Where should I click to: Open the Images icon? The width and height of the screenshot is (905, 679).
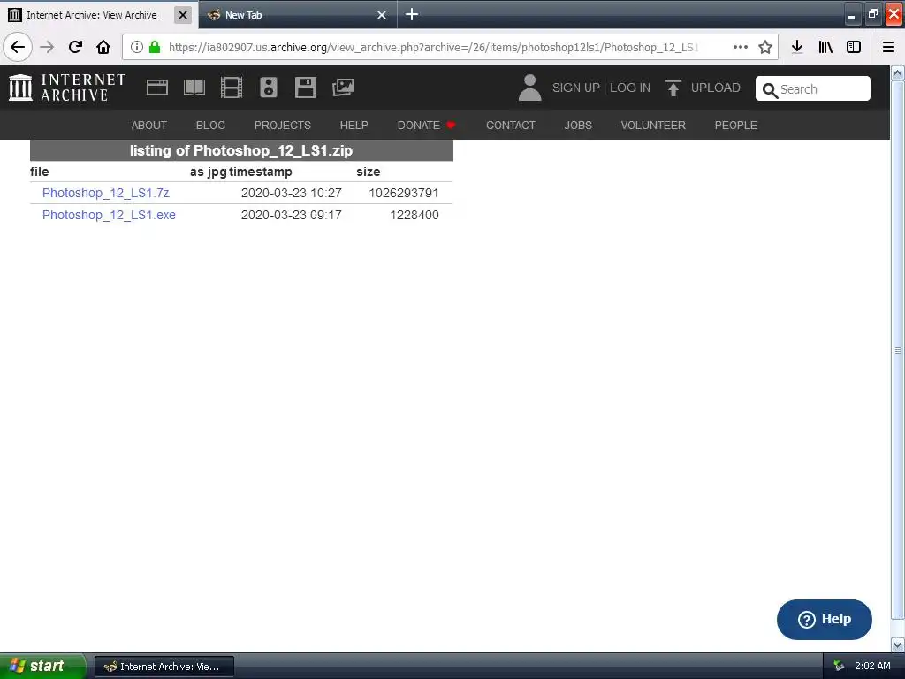(343, 88)
